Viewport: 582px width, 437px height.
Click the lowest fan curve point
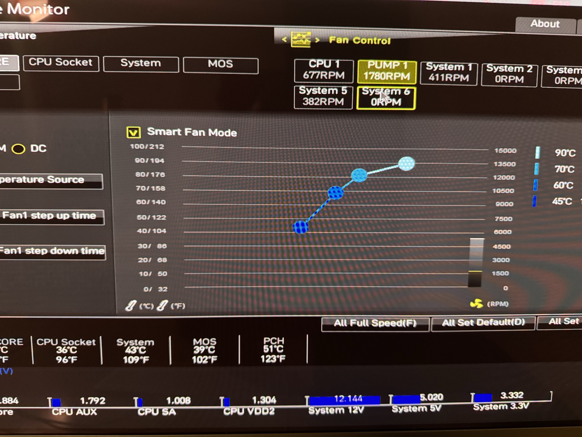click(301, 227)
